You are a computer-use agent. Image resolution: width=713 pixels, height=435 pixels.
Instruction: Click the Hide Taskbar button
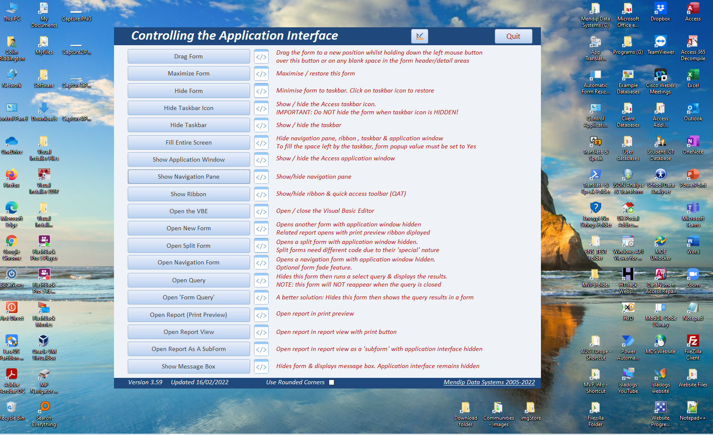click(189, 125)
